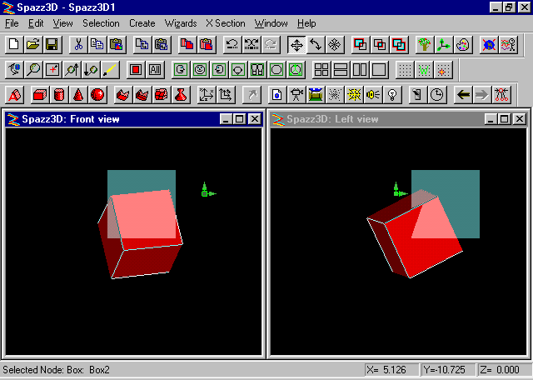The image size is (533, 380).
Task: Click the loudspeaker sound icon
Action: click(x=373, y=95)
